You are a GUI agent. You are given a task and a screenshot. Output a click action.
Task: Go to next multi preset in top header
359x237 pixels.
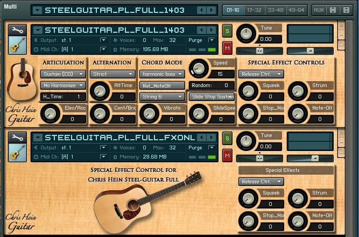[x=212, y=10]
